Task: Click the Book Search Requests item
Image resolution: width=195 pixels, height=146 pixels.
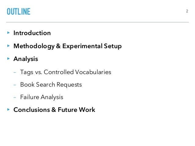Action: 51,85
